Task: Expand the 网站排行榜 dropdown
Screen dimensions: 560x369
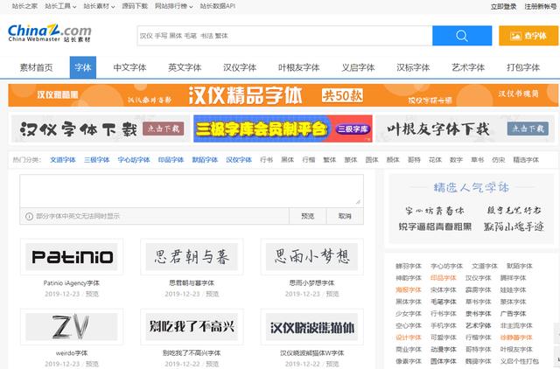Action: coord(173,6)
